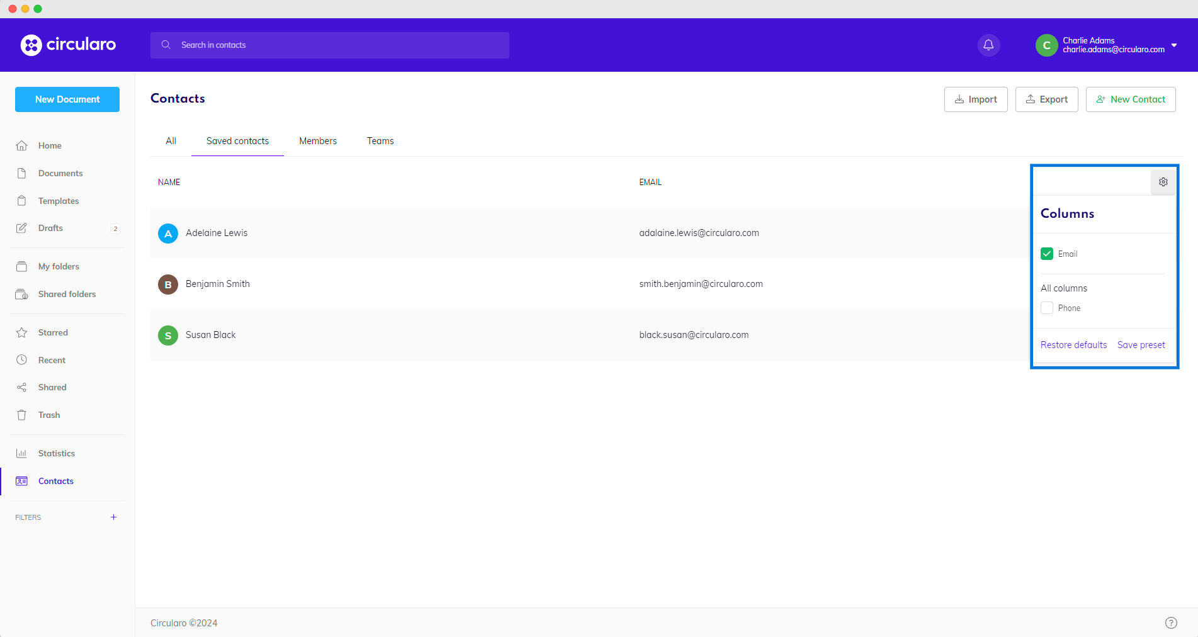Switch to the Members tab

tap(318, 140)
